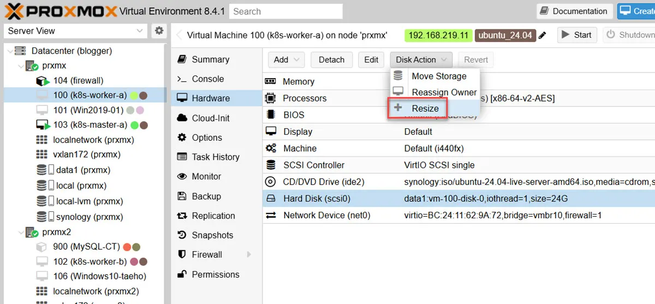
Task: Click the pencil icon to edit tags
Action: (542, 35)
